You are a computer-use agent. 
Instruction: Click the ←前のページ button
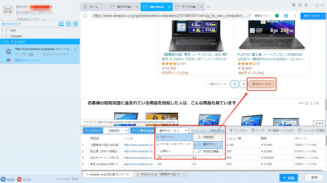pyautogui.click(x=217, y=84)
